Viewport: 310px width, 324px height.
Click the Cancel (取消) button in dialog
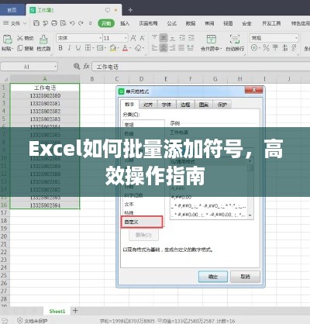coord(245,277)
